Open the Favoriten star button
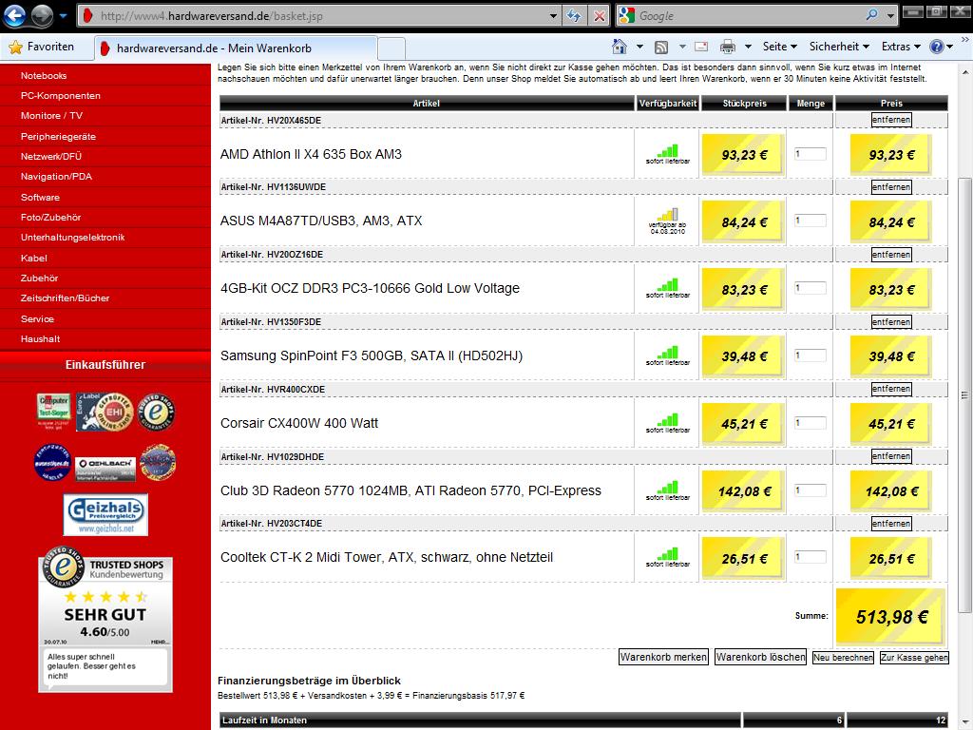The height and width of the screenshot is (730, 973). 41,47
